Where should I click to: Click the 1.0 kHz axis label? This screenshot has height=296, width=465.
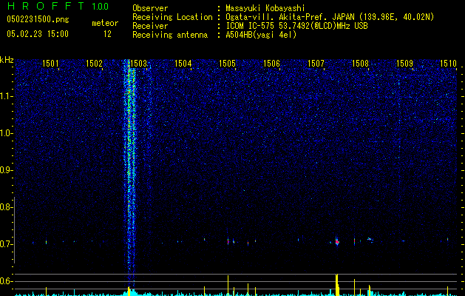tap(7, 133)
